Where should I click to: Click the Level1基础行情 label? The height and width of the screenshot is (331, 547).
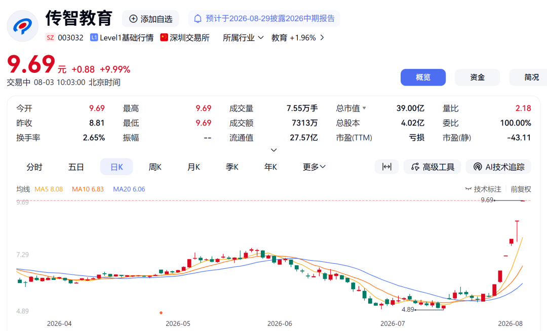point(127,37)
